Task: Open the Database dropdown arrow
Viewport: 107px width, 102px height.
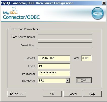Action: tap(67, 80)
